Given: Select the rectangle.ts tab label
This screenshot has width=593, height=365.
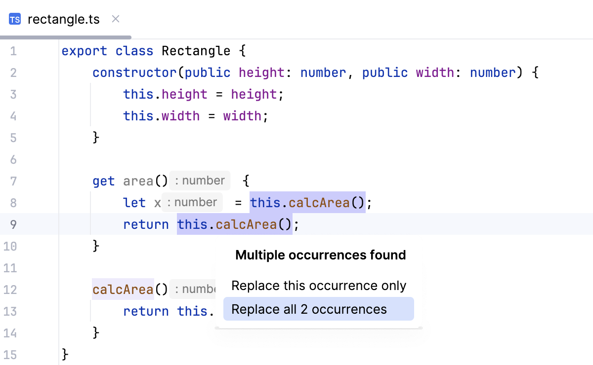Looking at the screenshot, I should click(x=64, y=19).
